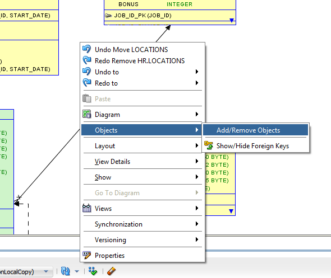
Task: Open the Undo to submenu
Action: pyautogui.click(x=142, y=72)
